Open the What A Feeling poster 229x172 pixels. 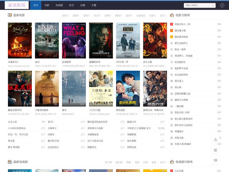pyautogui.click(x=74, y=40)
